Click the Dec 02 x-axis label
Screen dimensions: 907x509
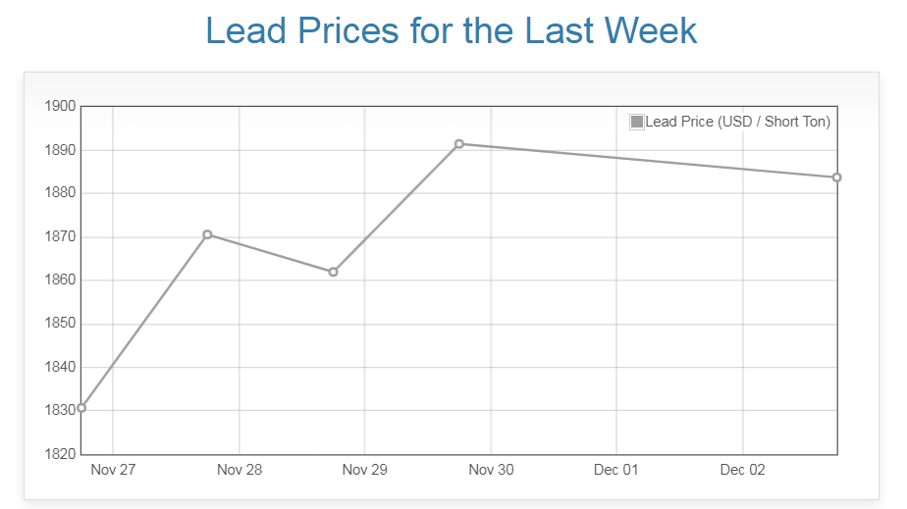click(742, 470)
